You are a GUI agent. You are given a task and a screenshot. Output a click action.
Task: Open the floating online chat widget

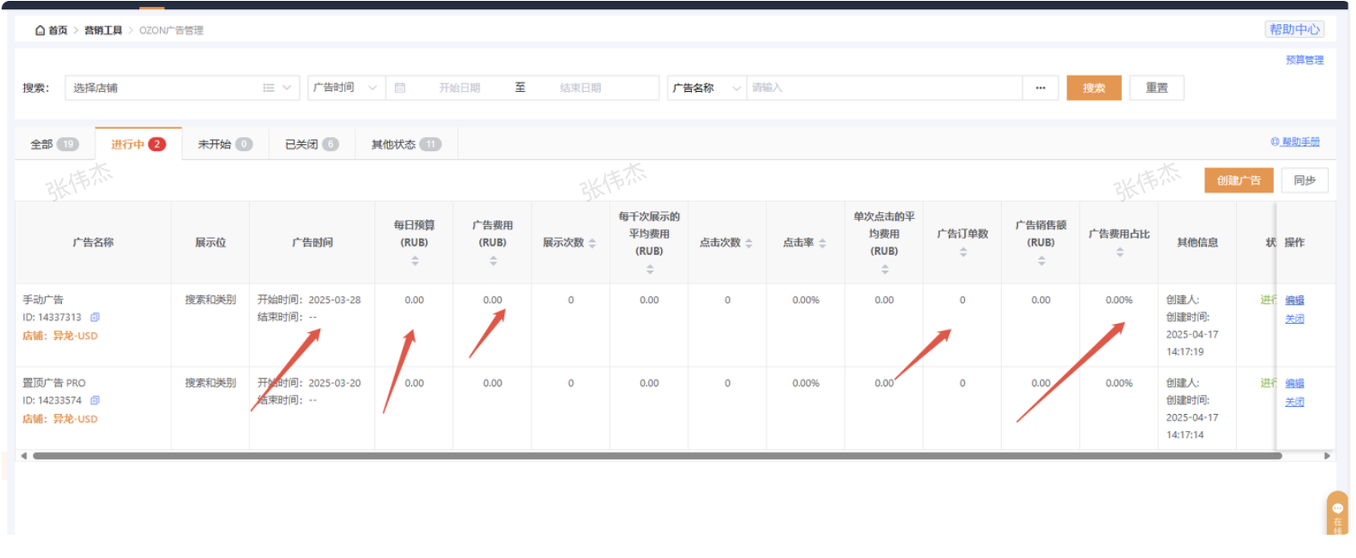[x=1337, y=512]
